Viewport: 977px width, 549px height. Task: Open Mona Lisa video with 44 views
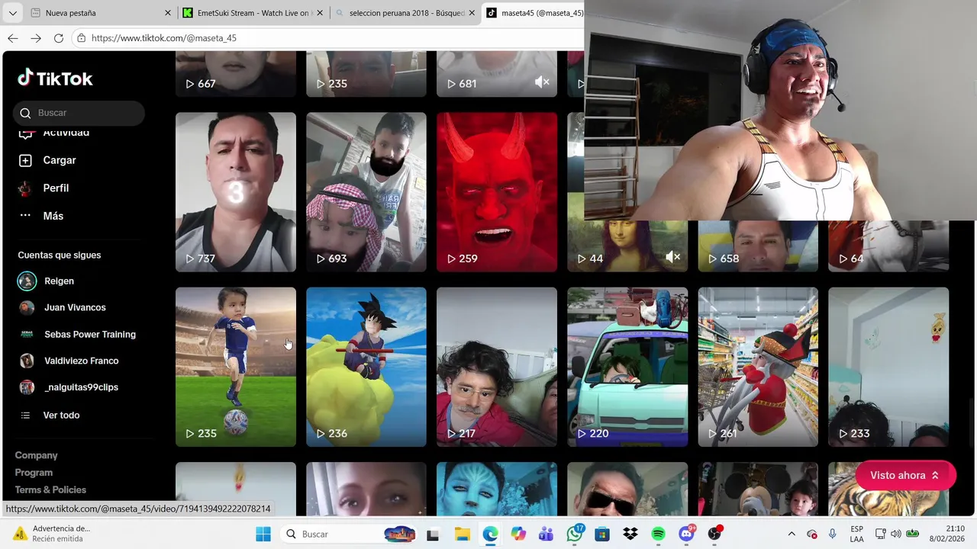(627, 246)
